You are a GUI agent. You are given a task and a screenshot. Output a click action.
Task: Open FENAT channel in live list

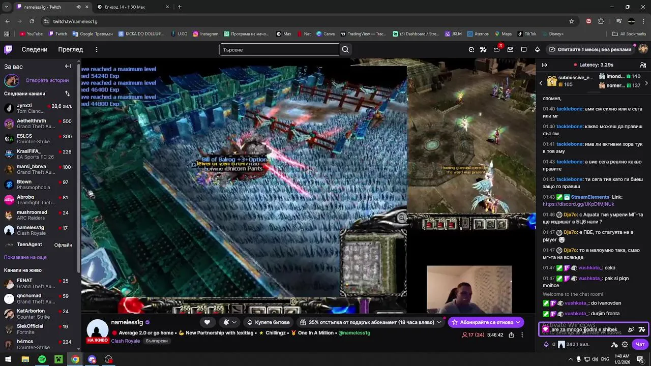[38, 283]
